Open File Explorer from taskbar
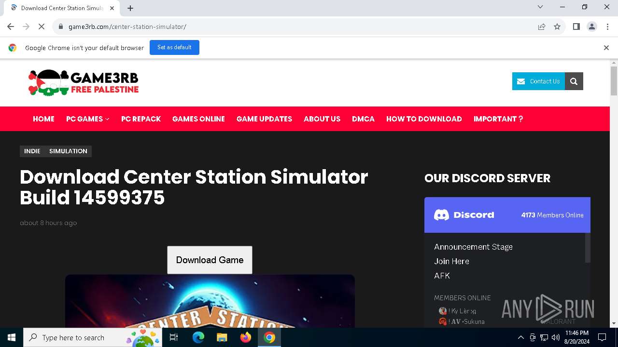Image resolution: width=618 pixels, height=347 pixels. pos(222,337)
